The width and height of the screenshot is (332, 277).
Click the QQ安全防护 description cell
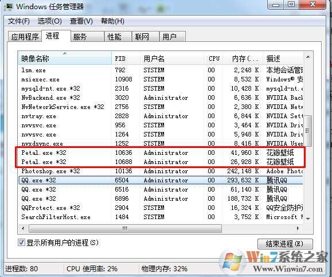pyautogui.click(x=284, y=208)
